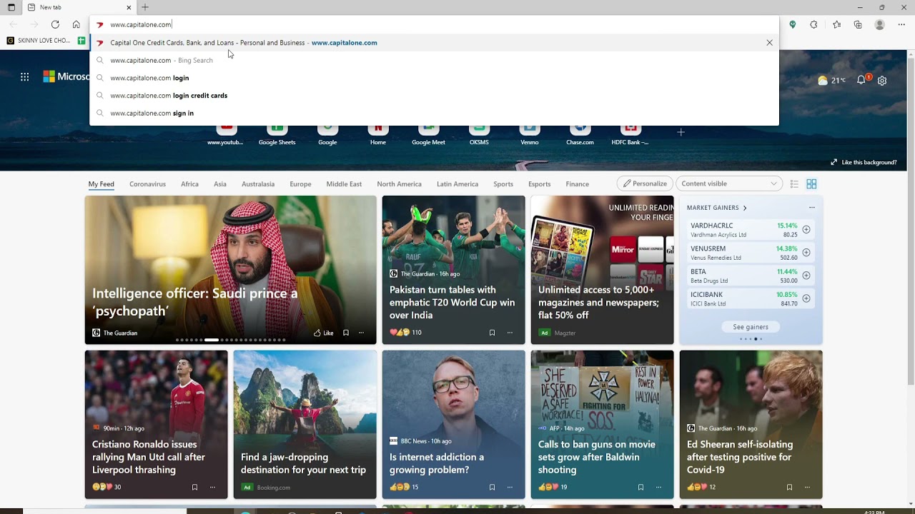Viewport: 915px width, 514px height.
Task: Bookmark the Ed Sheeran story
Action: (789, 488)
